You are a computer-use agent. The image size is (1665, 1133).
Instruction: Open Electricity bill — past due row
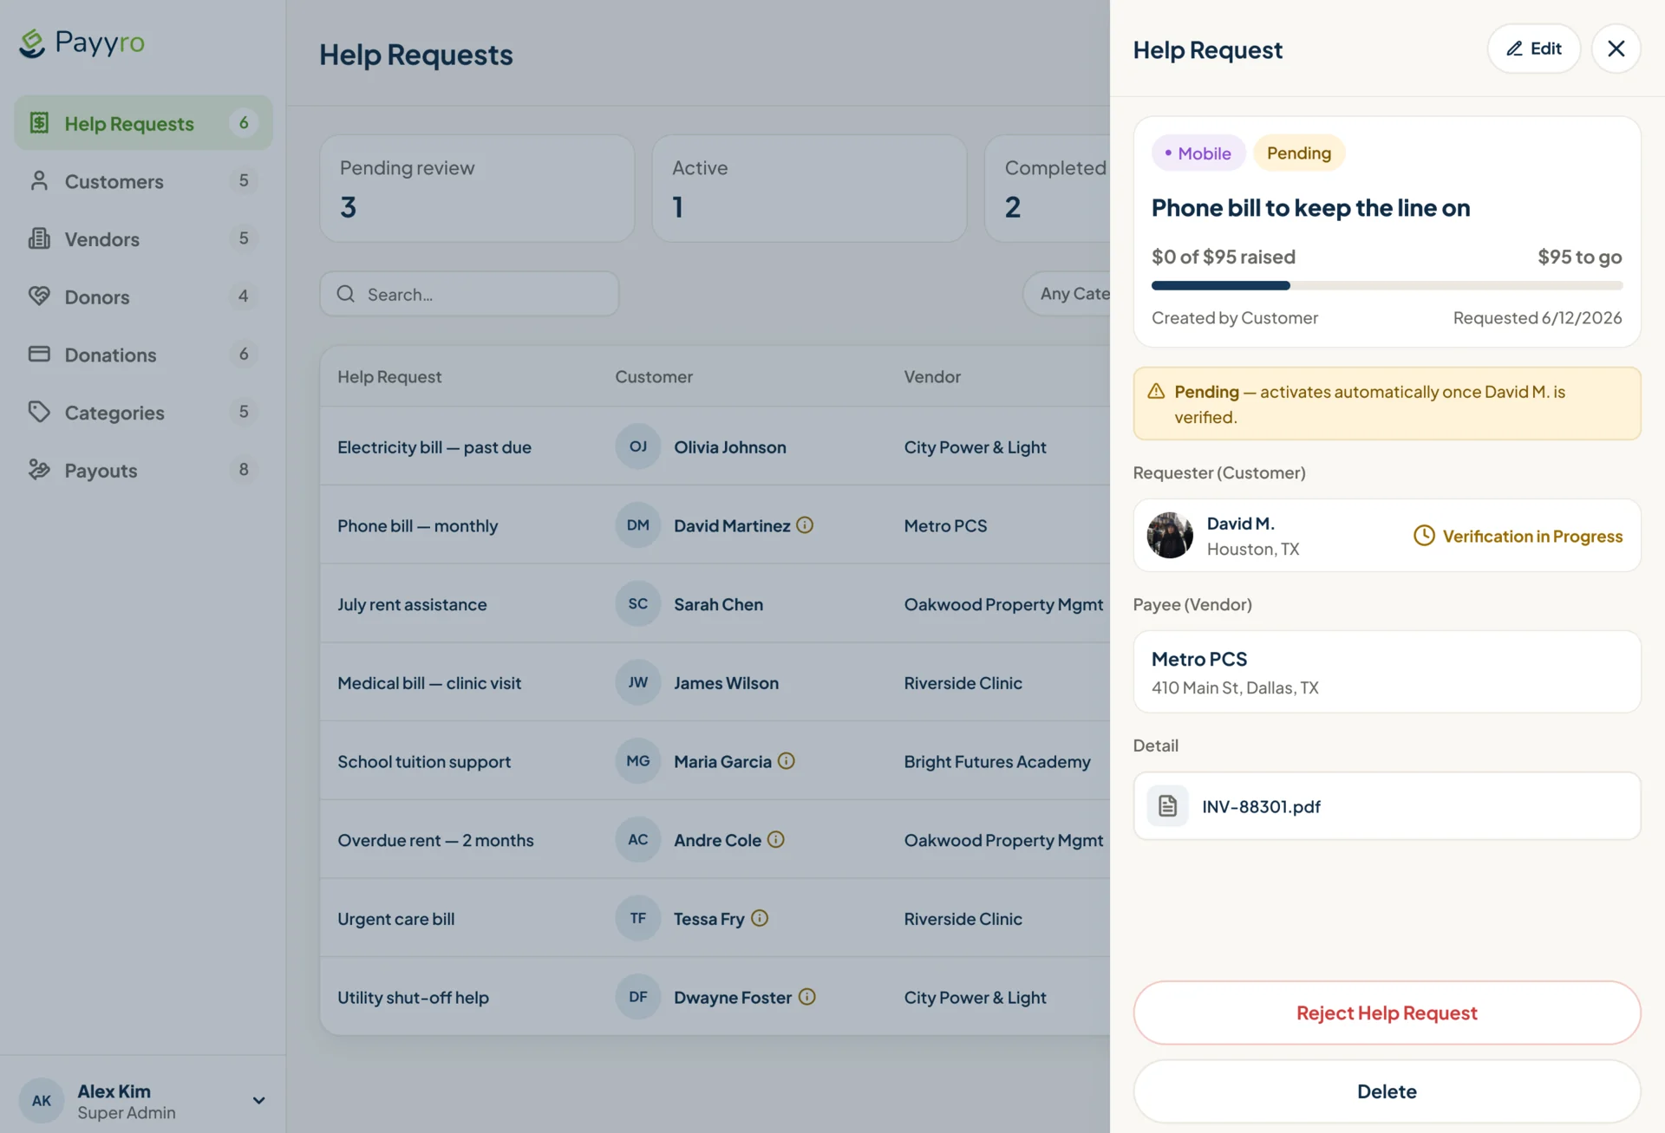tap(715, 446)
